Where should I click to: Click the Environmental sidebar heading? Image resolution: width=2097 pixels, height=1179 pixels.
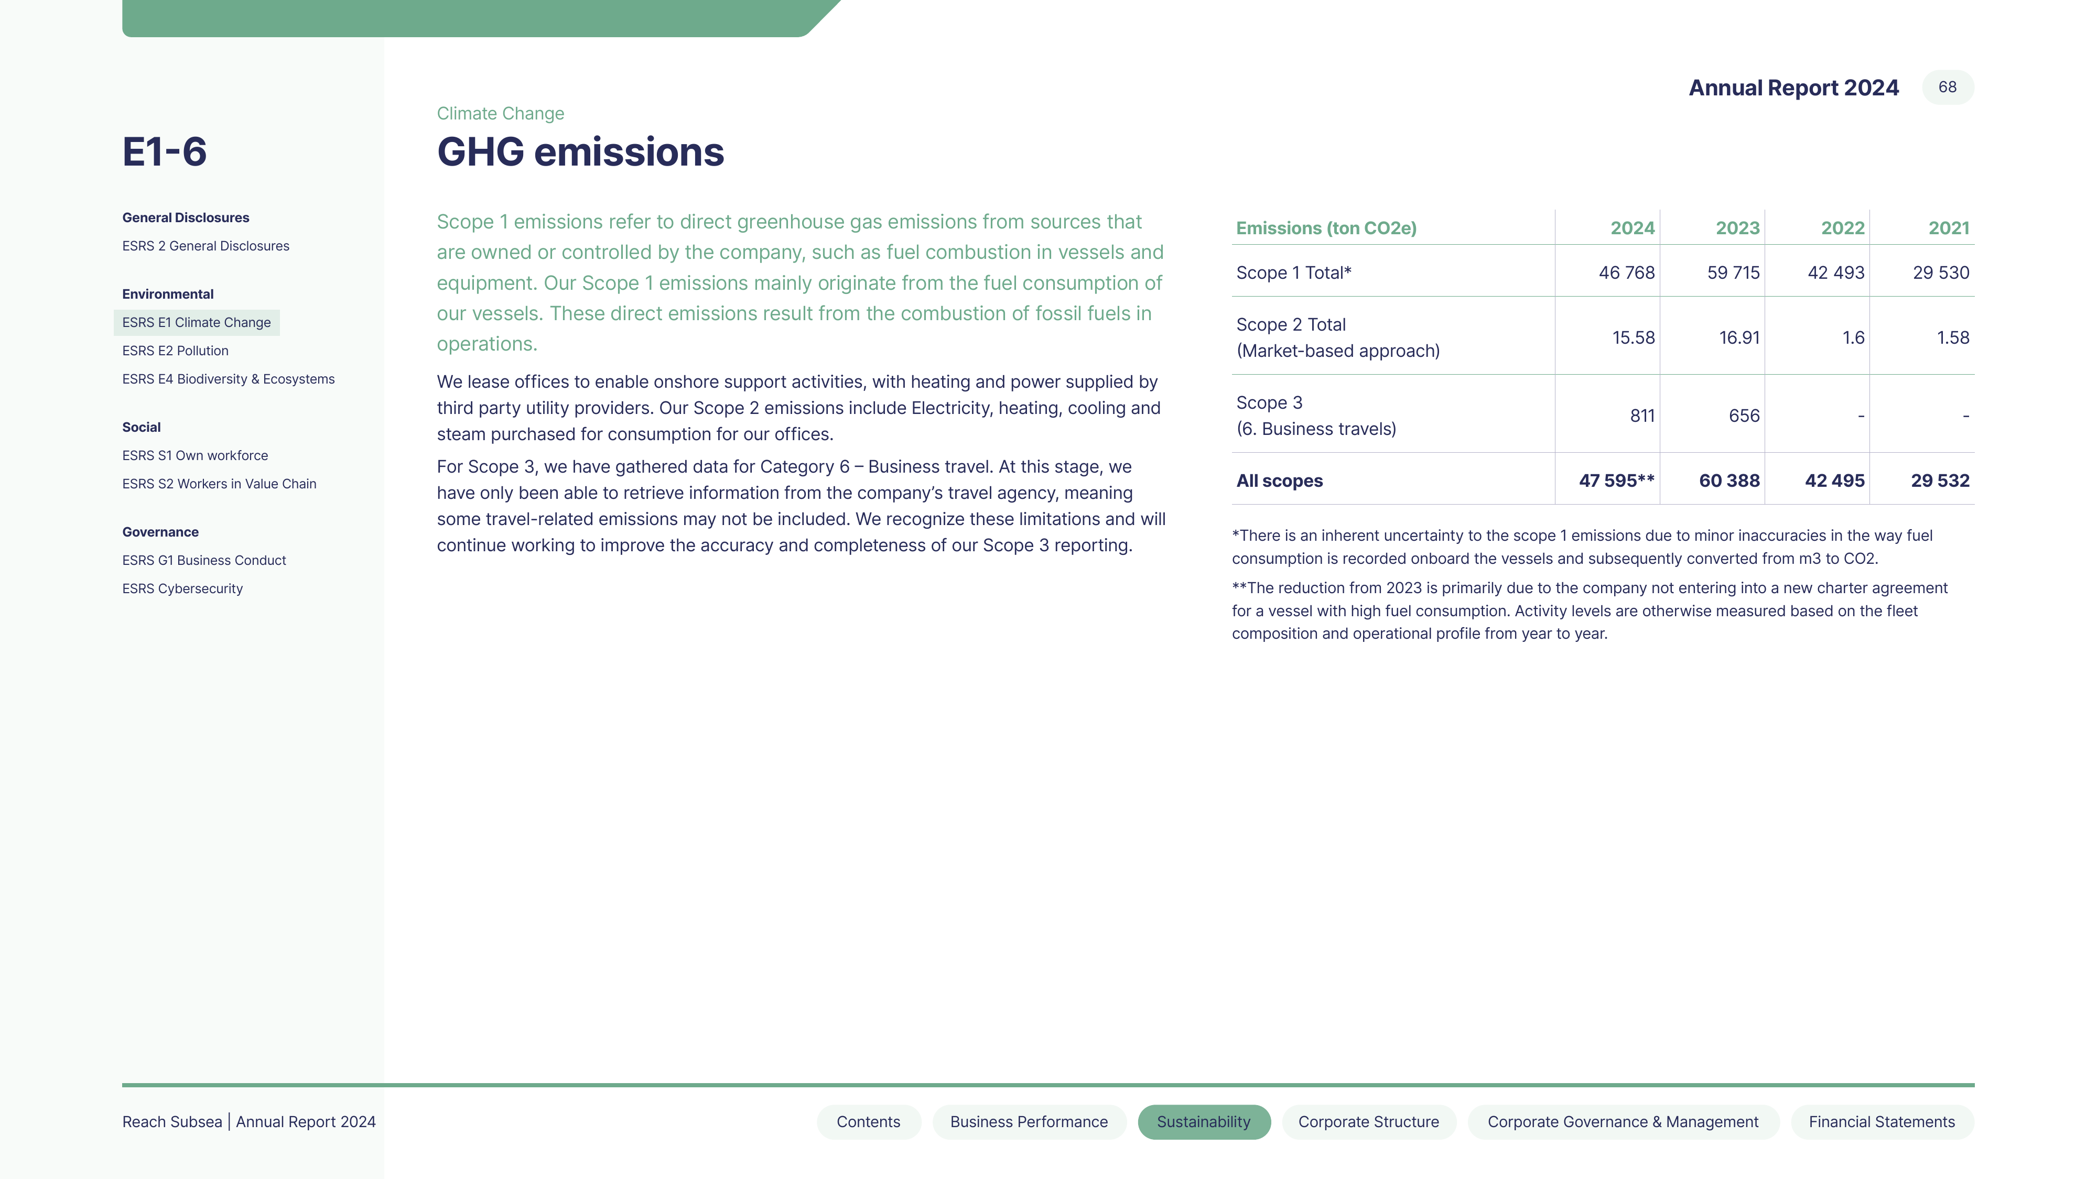[x=168, y=294]
